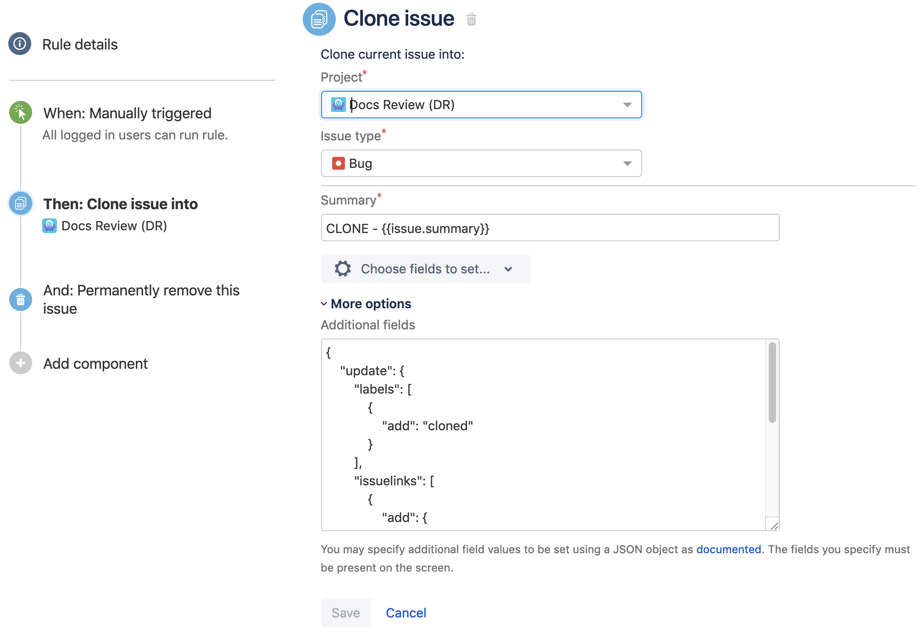Open the Issue type dropdown showing Bug

click(481, 163)
